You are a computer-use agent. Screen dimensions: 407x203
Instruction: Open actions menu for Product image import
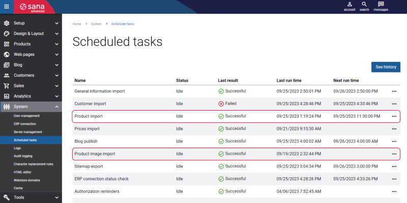[394, 154]
